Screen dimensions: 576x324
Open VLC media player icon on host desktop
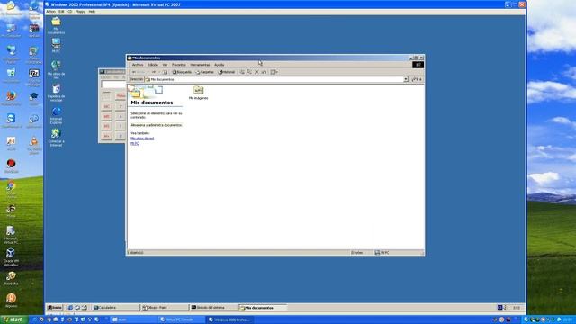34,145
